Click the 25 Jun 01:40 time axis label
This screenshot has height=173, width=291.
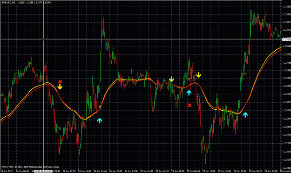tap(147, 171)
